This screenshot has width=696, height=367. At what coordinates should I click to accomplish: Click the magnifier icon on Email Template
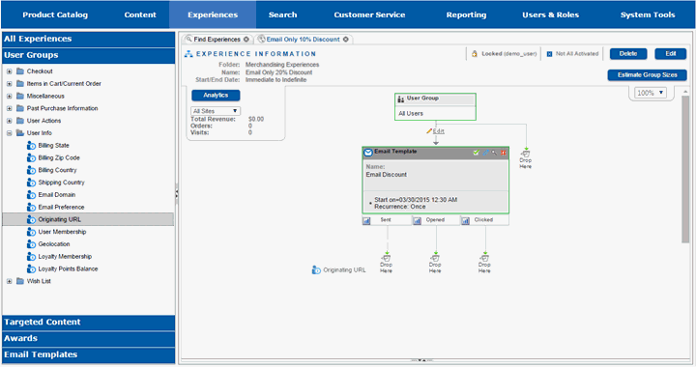(494, 153)
